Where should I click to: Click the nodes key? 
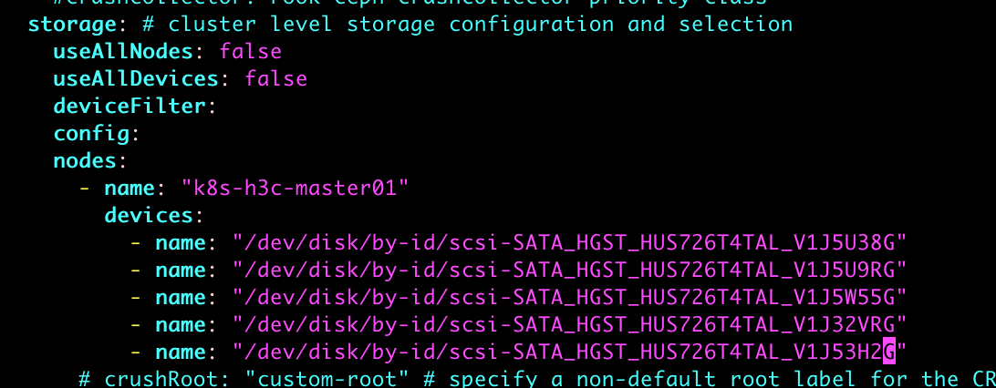click(x=85, y=160)
